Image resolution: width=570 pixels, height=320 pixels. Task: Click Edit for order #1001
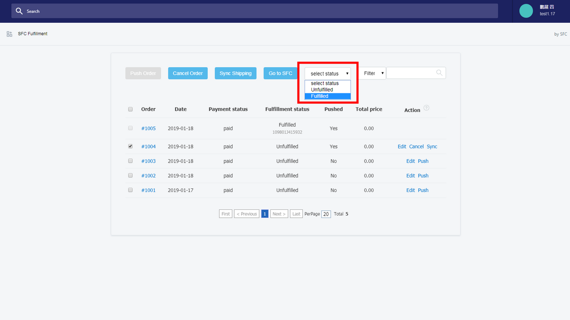click(x=411, y=190)
